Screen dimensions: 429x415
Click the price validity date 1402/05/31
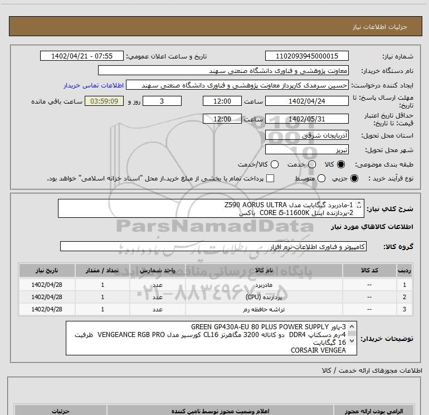(306, 119)
